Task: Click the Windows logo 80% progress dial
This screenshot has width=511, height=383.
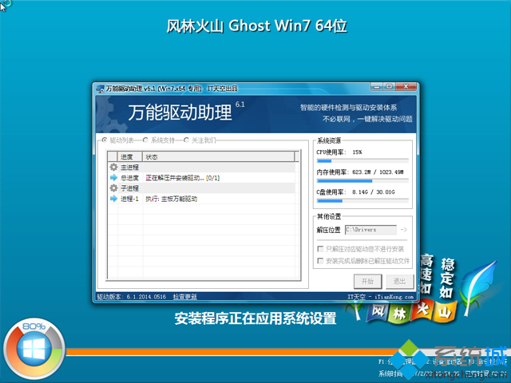Action: tap(34, 349)
